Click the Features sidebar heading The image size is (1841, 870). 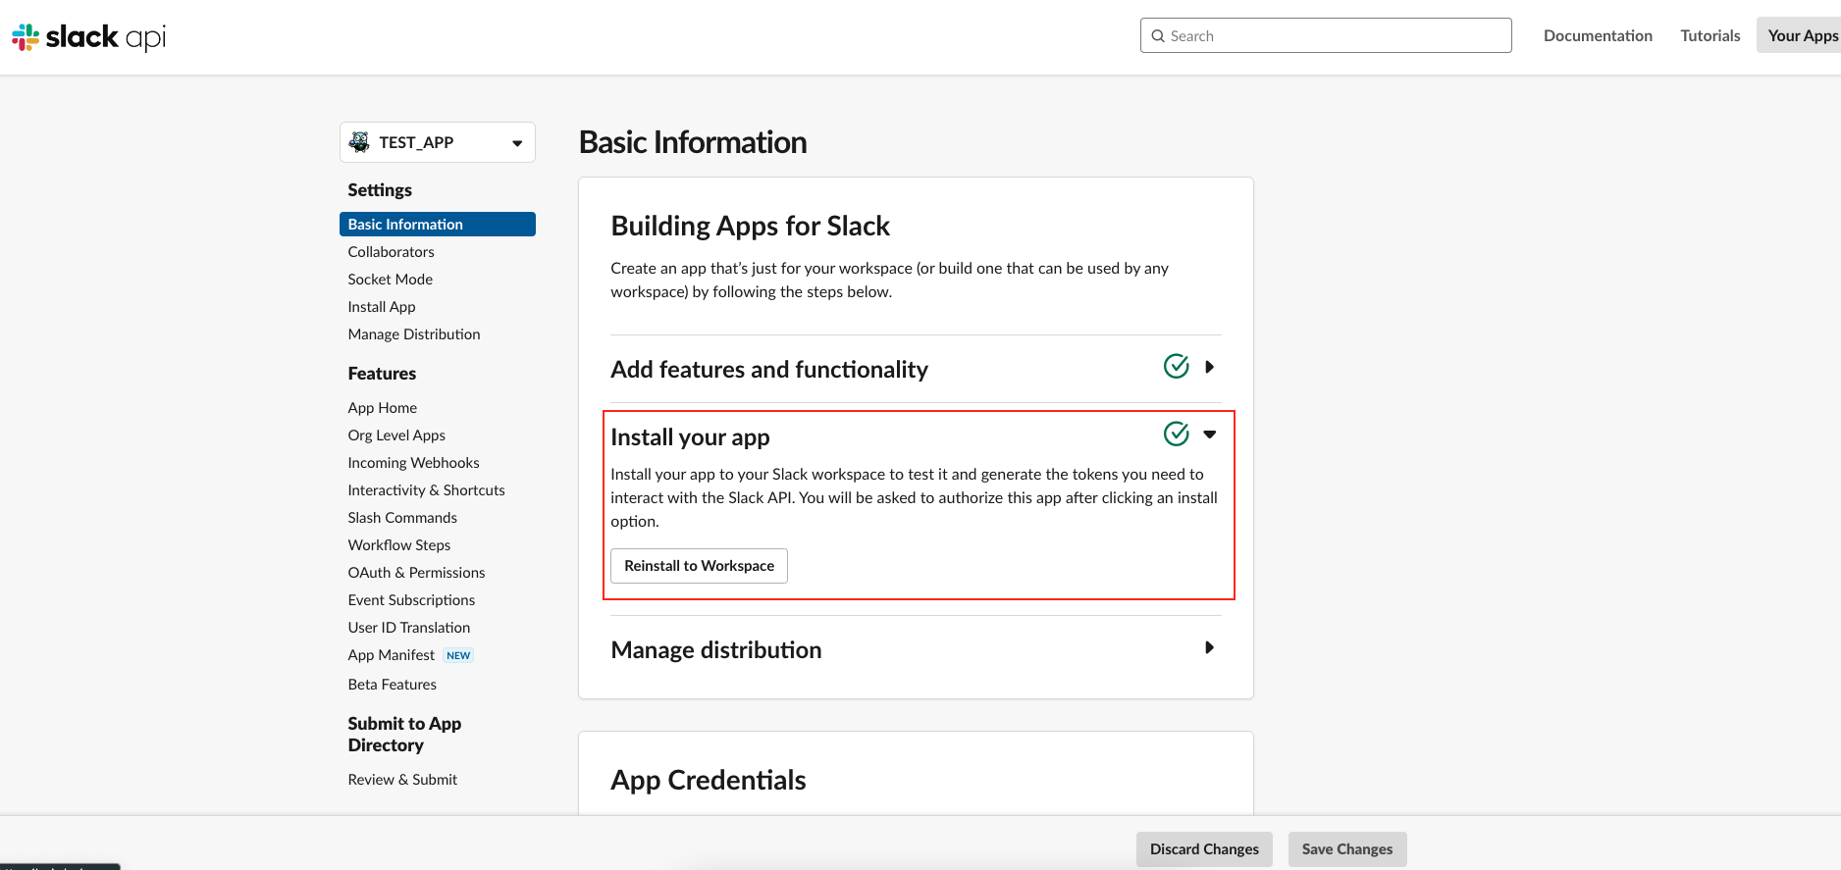tap(382, 374)
